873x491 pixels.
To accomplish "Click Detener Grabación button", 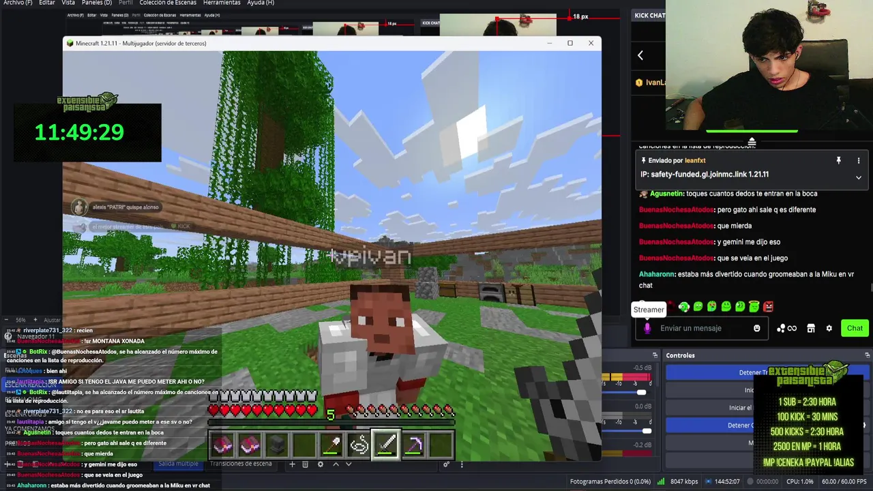I will (767, 425).
